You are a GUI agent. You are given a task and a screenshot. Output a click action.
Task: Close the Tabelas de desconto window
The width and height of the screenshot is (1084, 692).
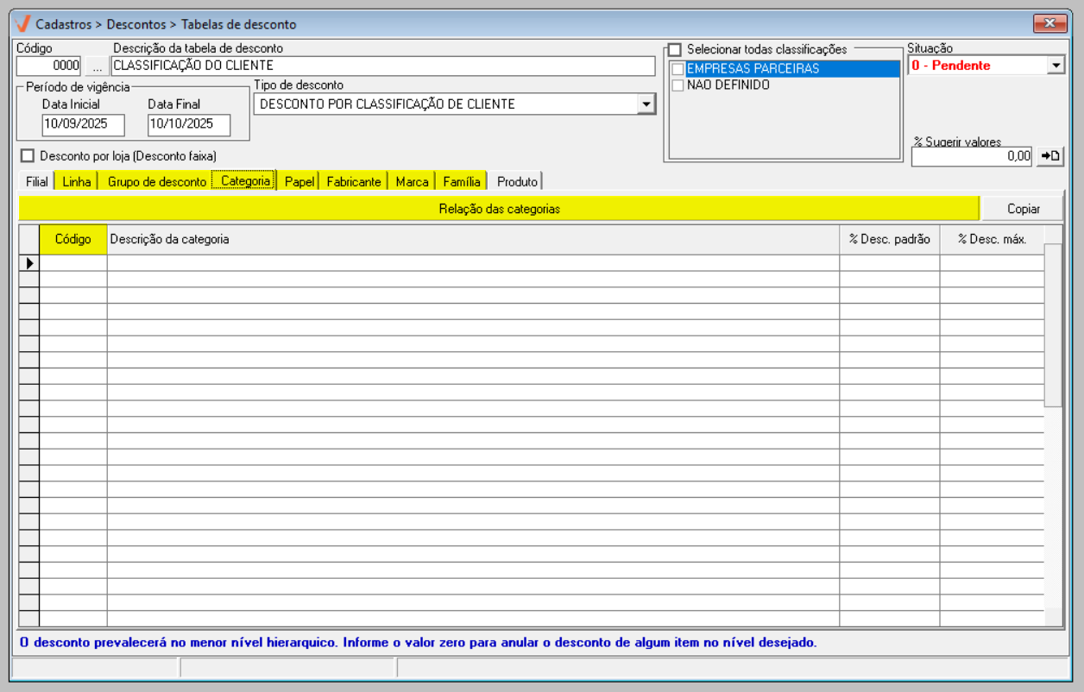1049,23
